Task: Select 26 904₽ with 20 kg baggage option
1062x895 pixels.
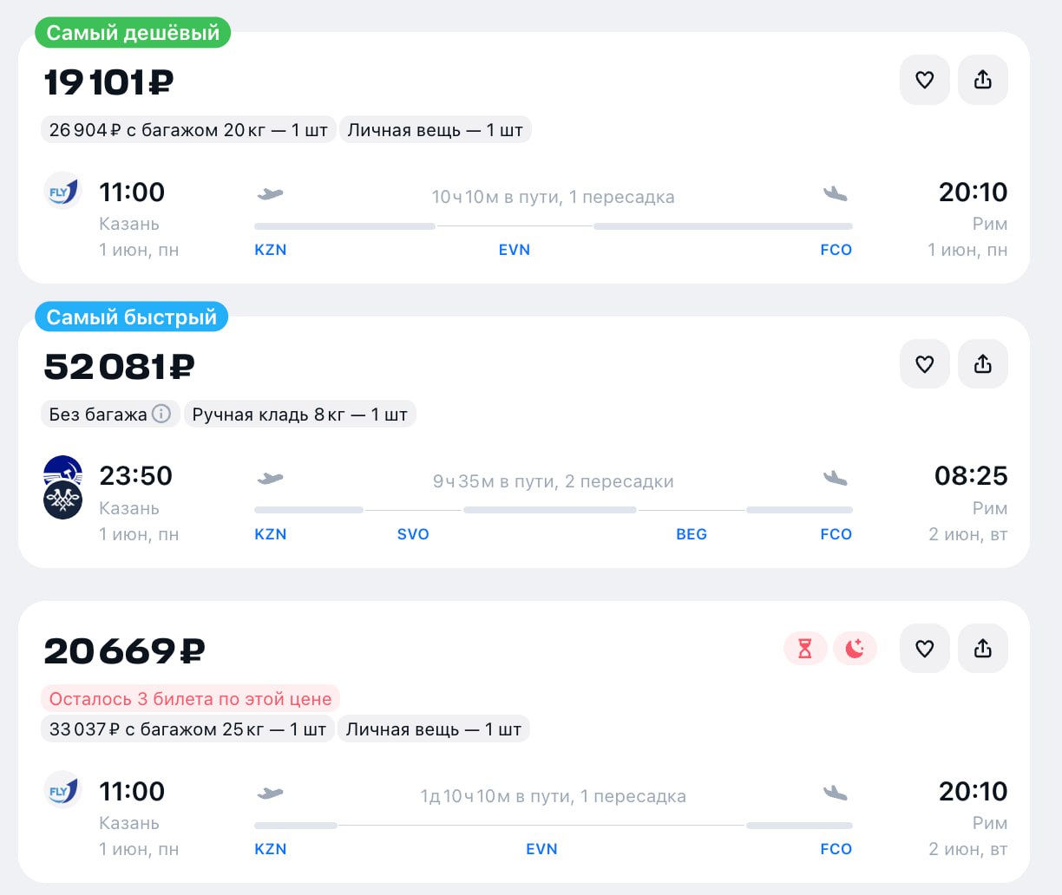Action: (x=188, y=130)
